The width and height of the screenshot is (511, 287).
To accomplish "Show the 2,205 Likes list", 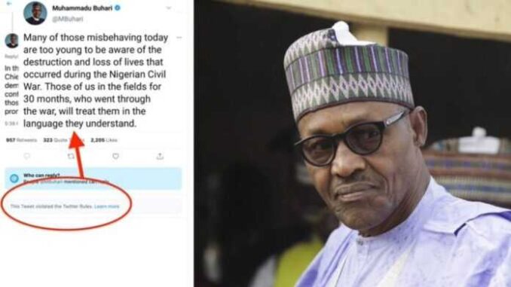I will click(104, 140).
